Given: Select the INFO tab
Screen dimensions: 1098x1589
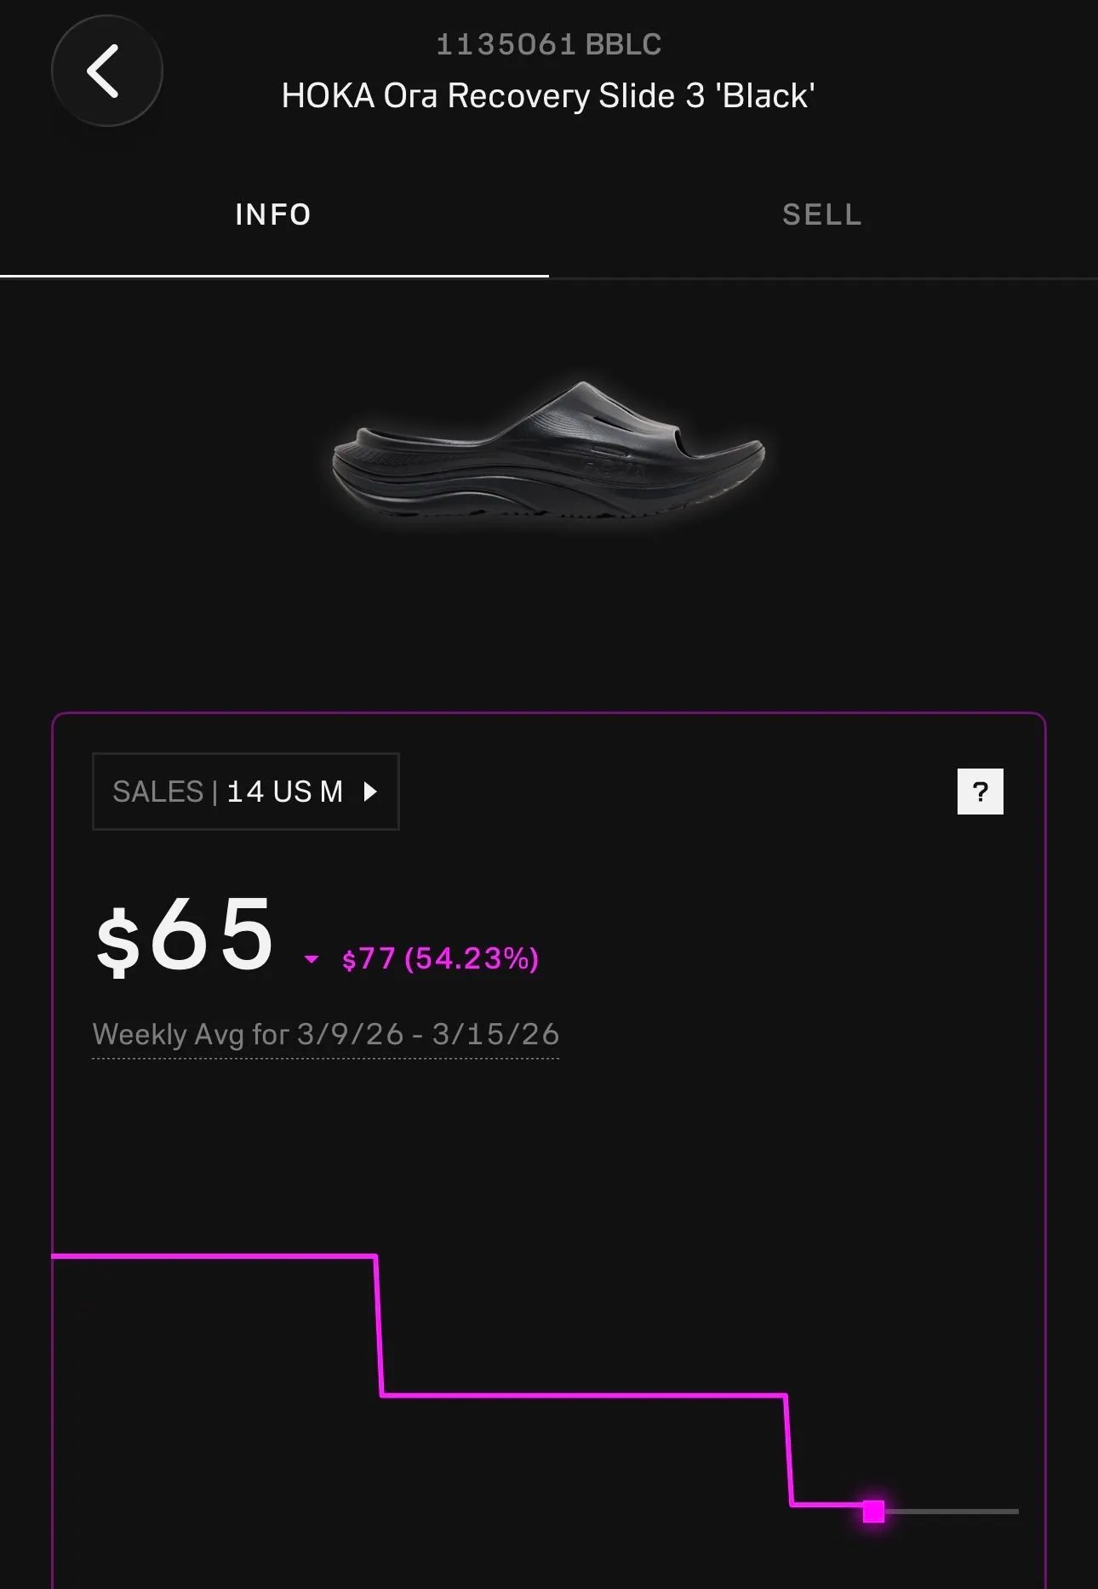Looking at the screenshot, I should 273,214.
